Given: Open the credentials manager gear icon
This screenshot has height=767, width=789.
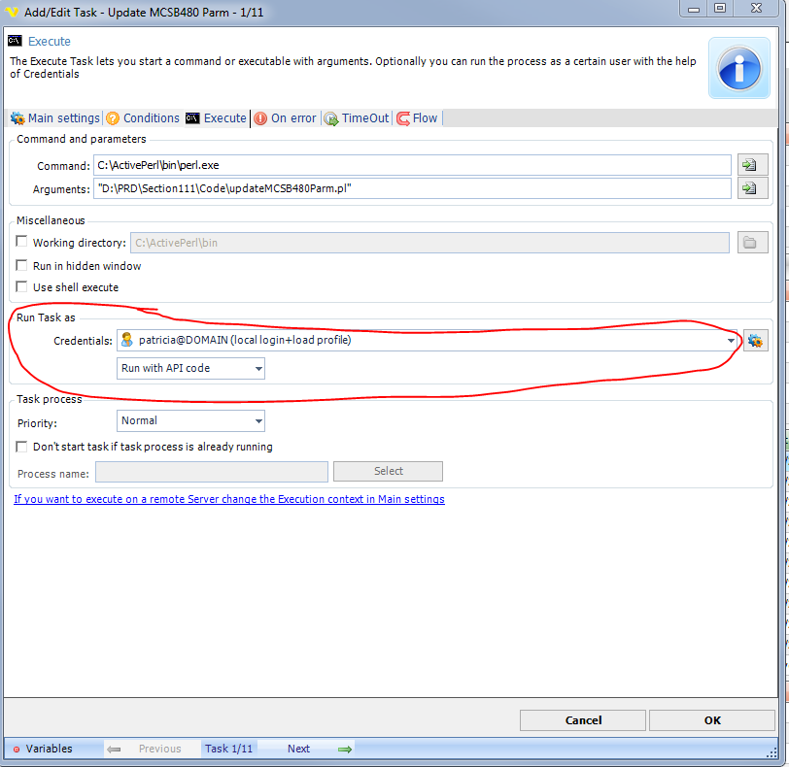Looking at the screenshot, I should point(755,341).
